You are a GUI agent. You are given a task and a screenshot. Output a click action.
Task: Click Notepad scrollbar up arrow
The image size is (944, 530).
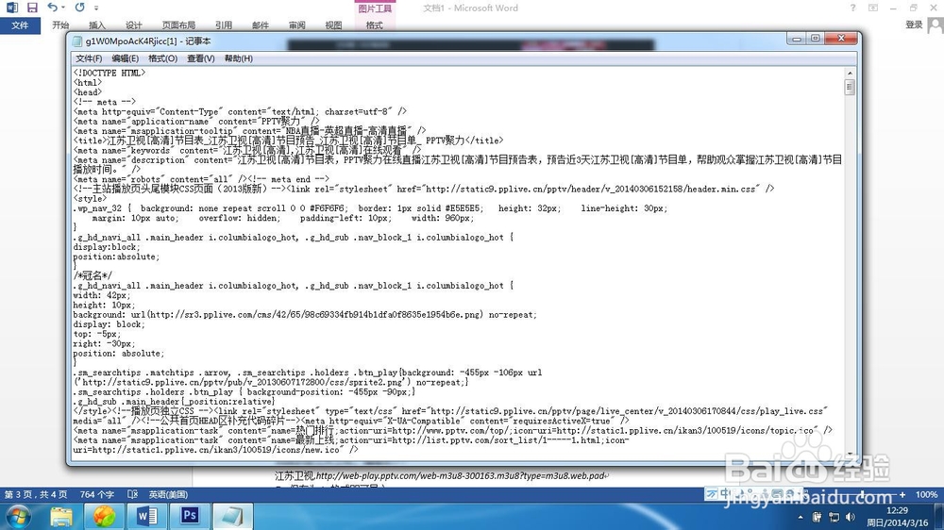(x=850, y=73)
